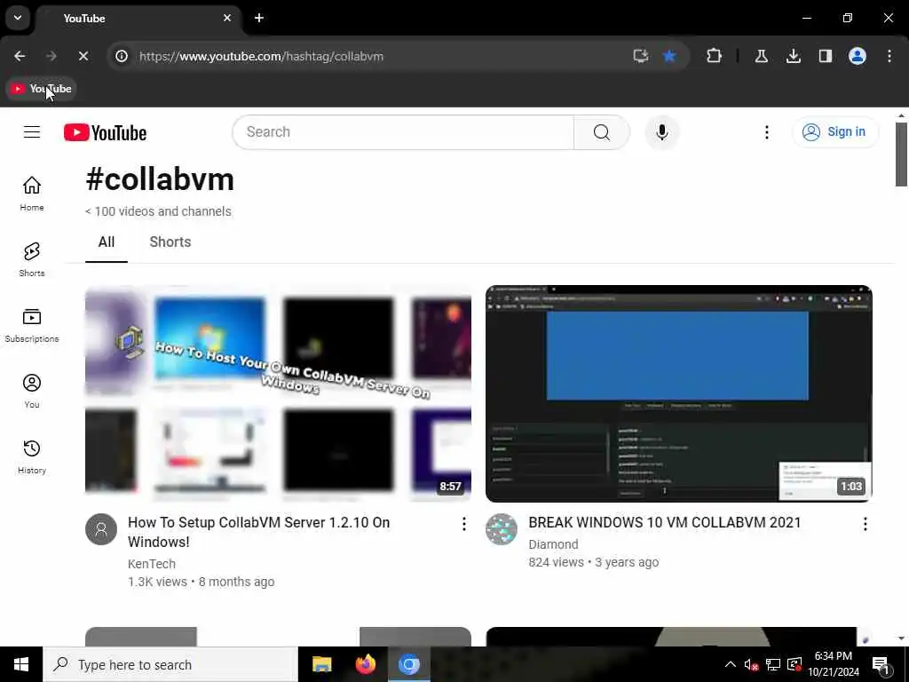Open File Explorer from the taskbar
This screenshot has width=909, height=682.
pos(321,664)
